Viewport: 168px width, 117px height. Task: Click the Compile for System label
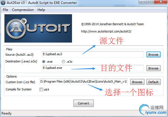coord(18,89)
